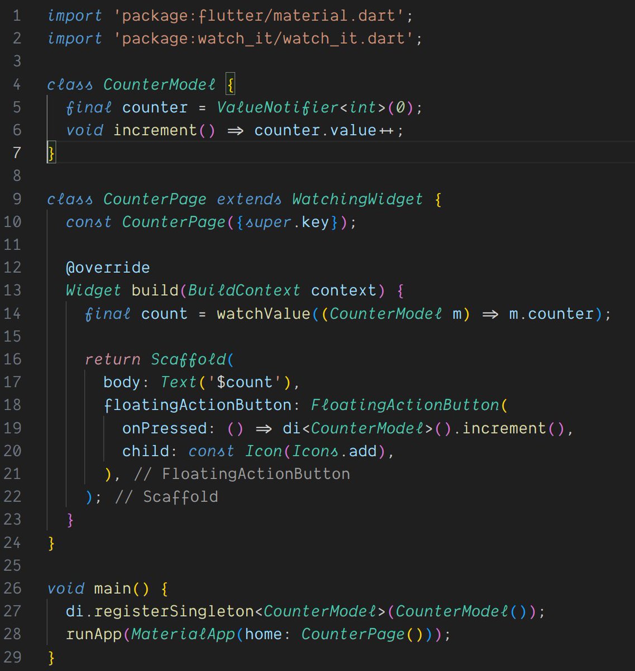This screenshot has height=671, width=635.
Task: Click the @override annotation on line 12
Action: (x=107, y=267)
